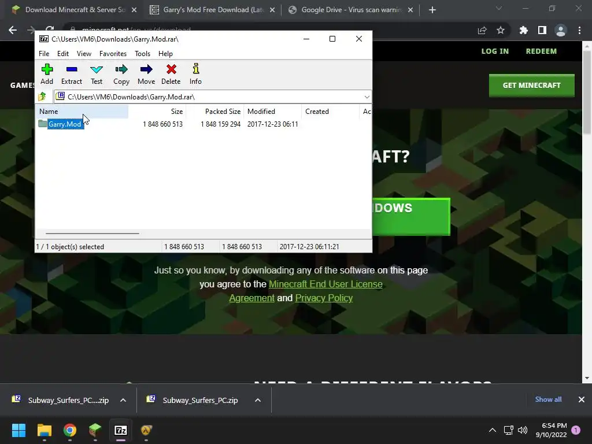The width and height of the screenshot is (592, 444).
Task: Open the Minecraft launcher taskbar icon
Action: click(95, 430)
